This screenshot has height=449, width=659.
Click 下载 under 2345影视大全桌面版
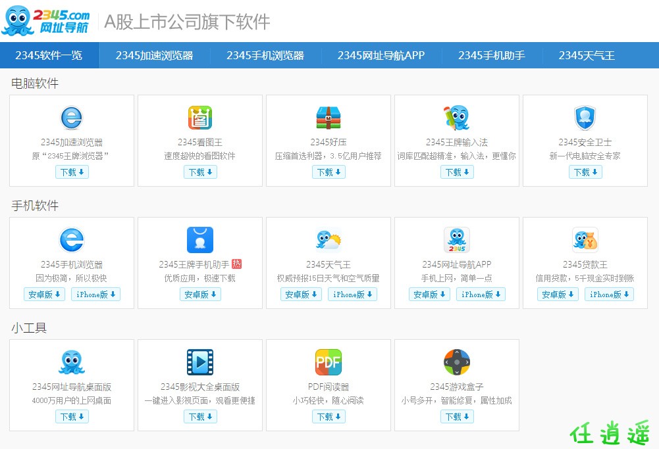(200, 417)
